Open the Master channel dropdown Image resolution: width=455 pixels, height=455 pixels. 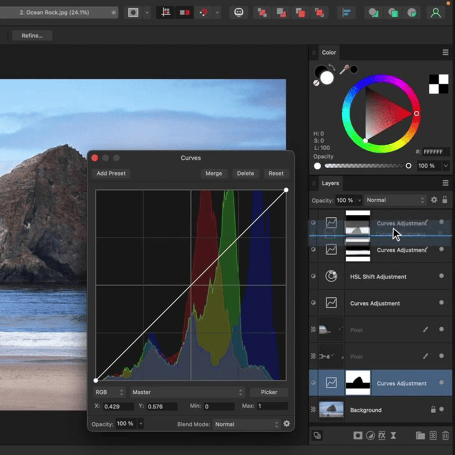(187, 392)
